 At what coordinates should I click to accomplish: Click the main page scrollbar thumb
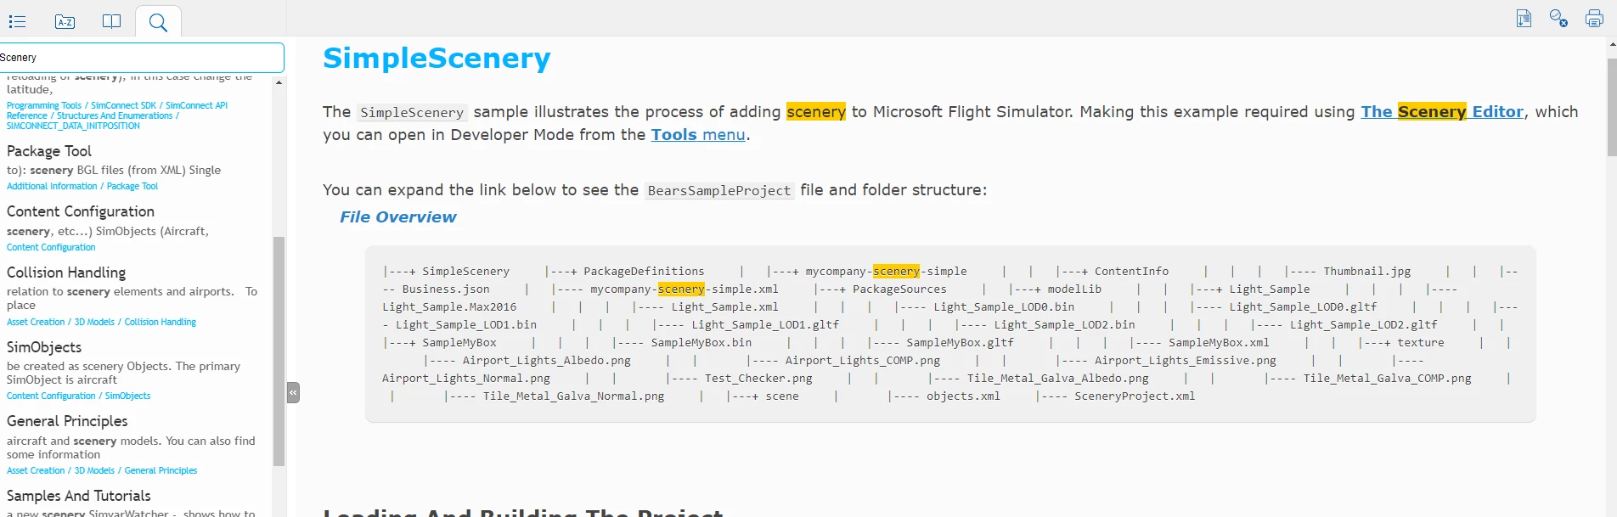click(1612, 107)
